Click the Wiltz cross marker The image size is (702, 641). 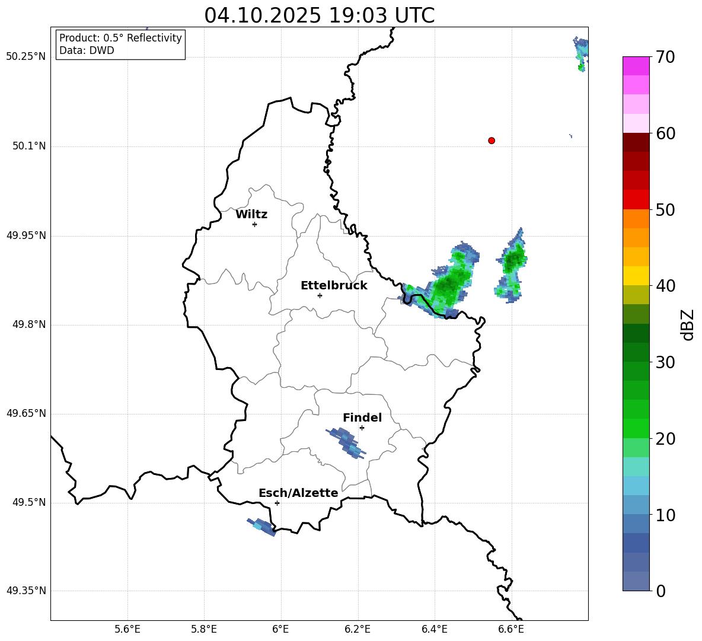(255, 224)
